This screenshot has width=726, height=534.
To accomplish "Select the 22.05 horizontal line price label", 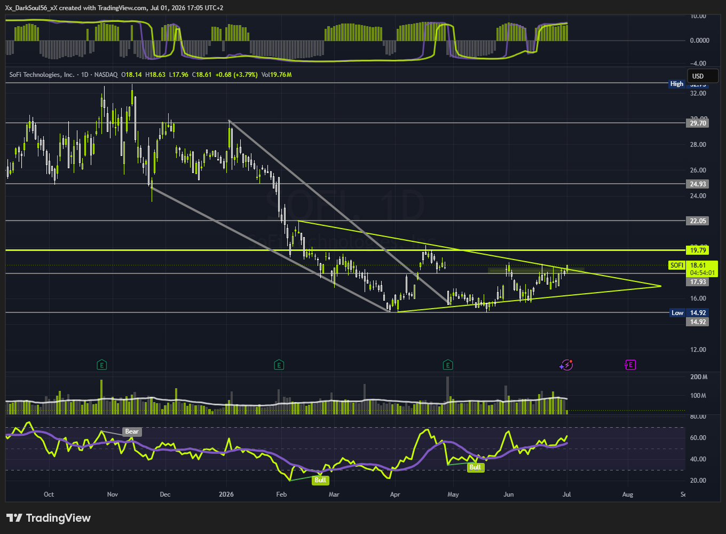I will (698, 221).
